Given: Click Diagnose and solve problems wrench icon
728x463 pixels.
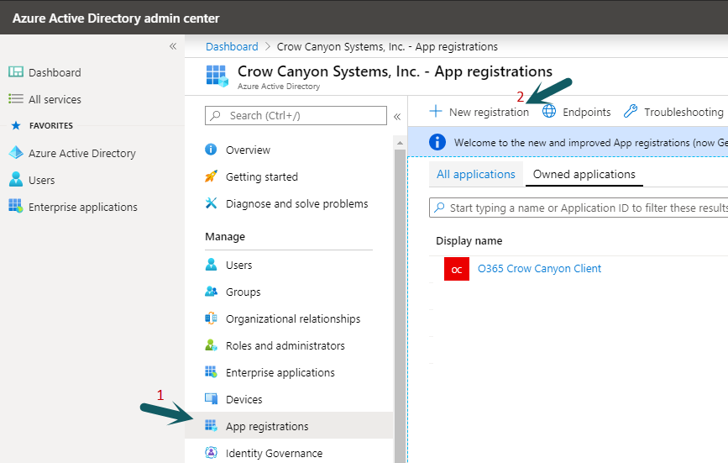Looking at the screenshot, I should click(211, 203).
